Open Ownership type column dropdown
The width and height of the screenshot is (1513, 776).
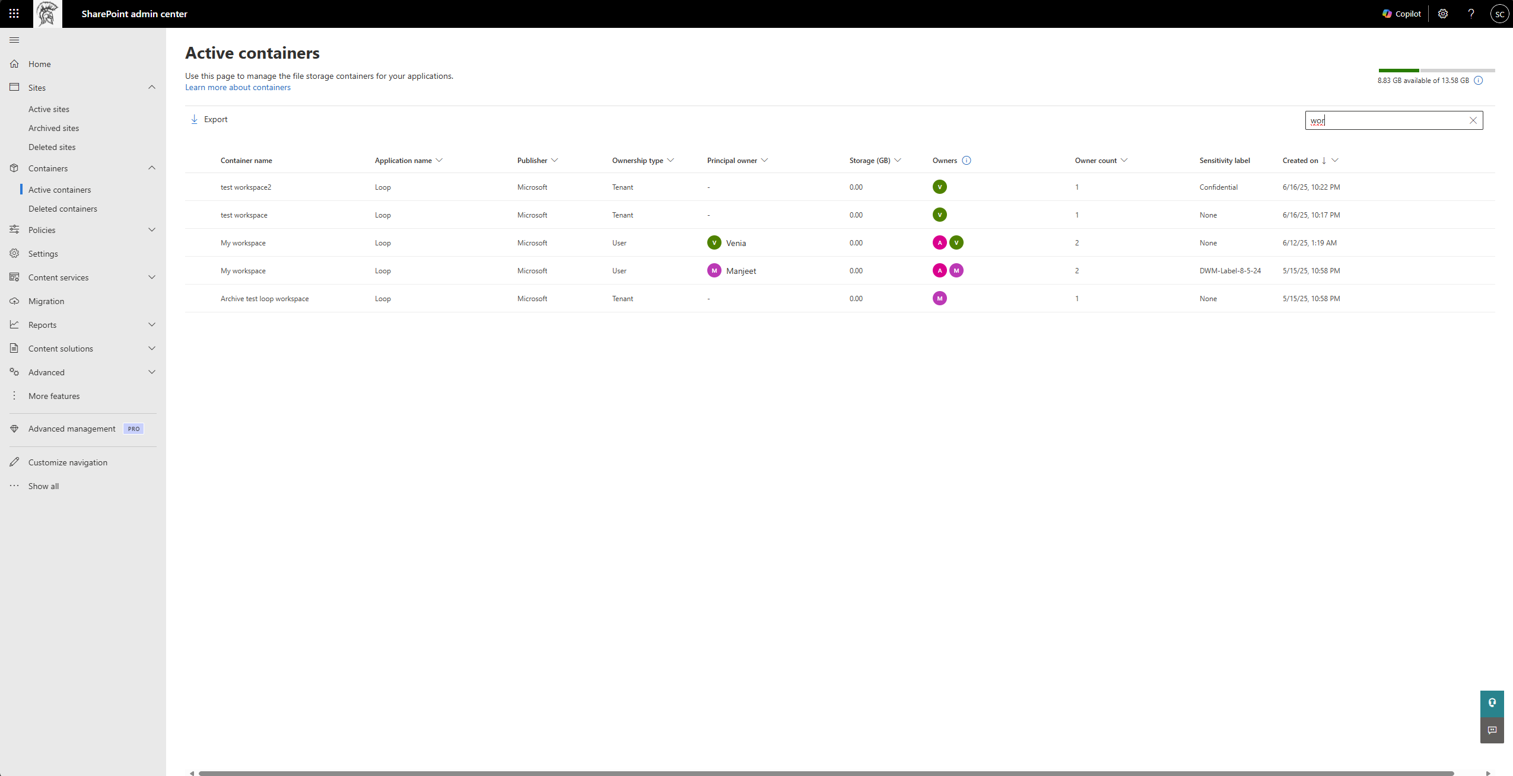[670, 161]
